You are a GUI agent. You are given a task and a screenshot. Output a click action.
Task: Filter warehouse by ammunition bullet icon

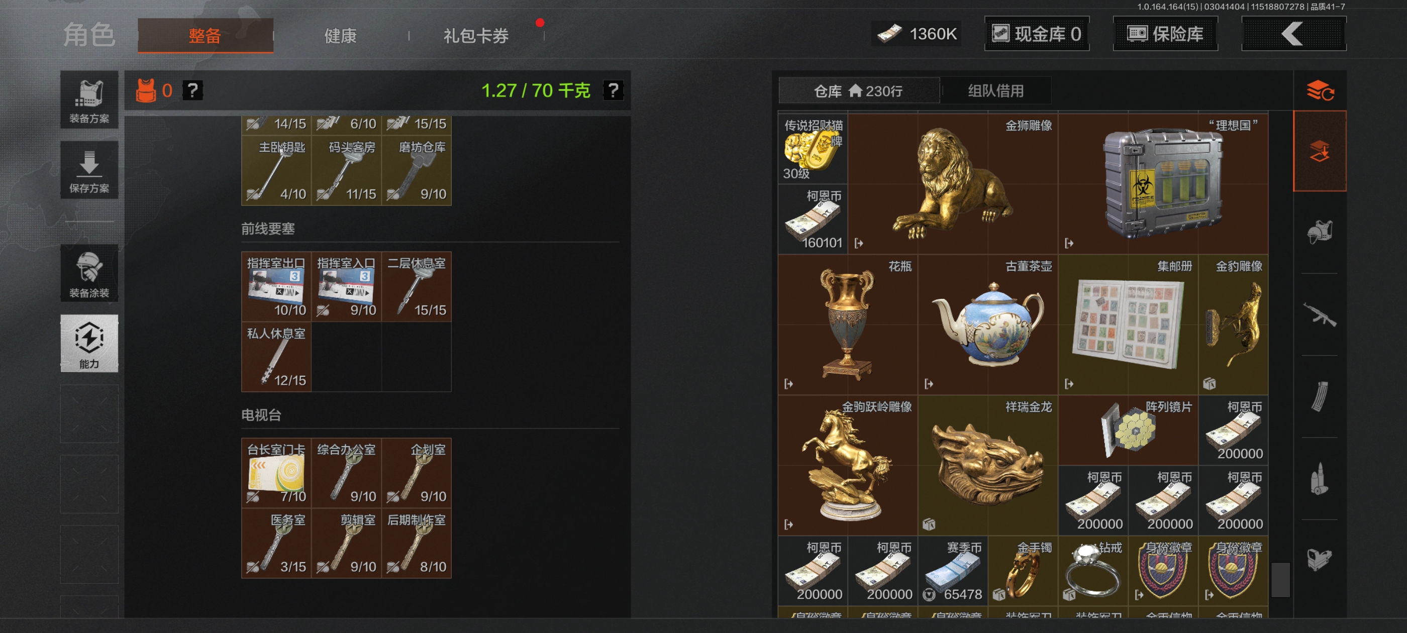coord(1320,478)
